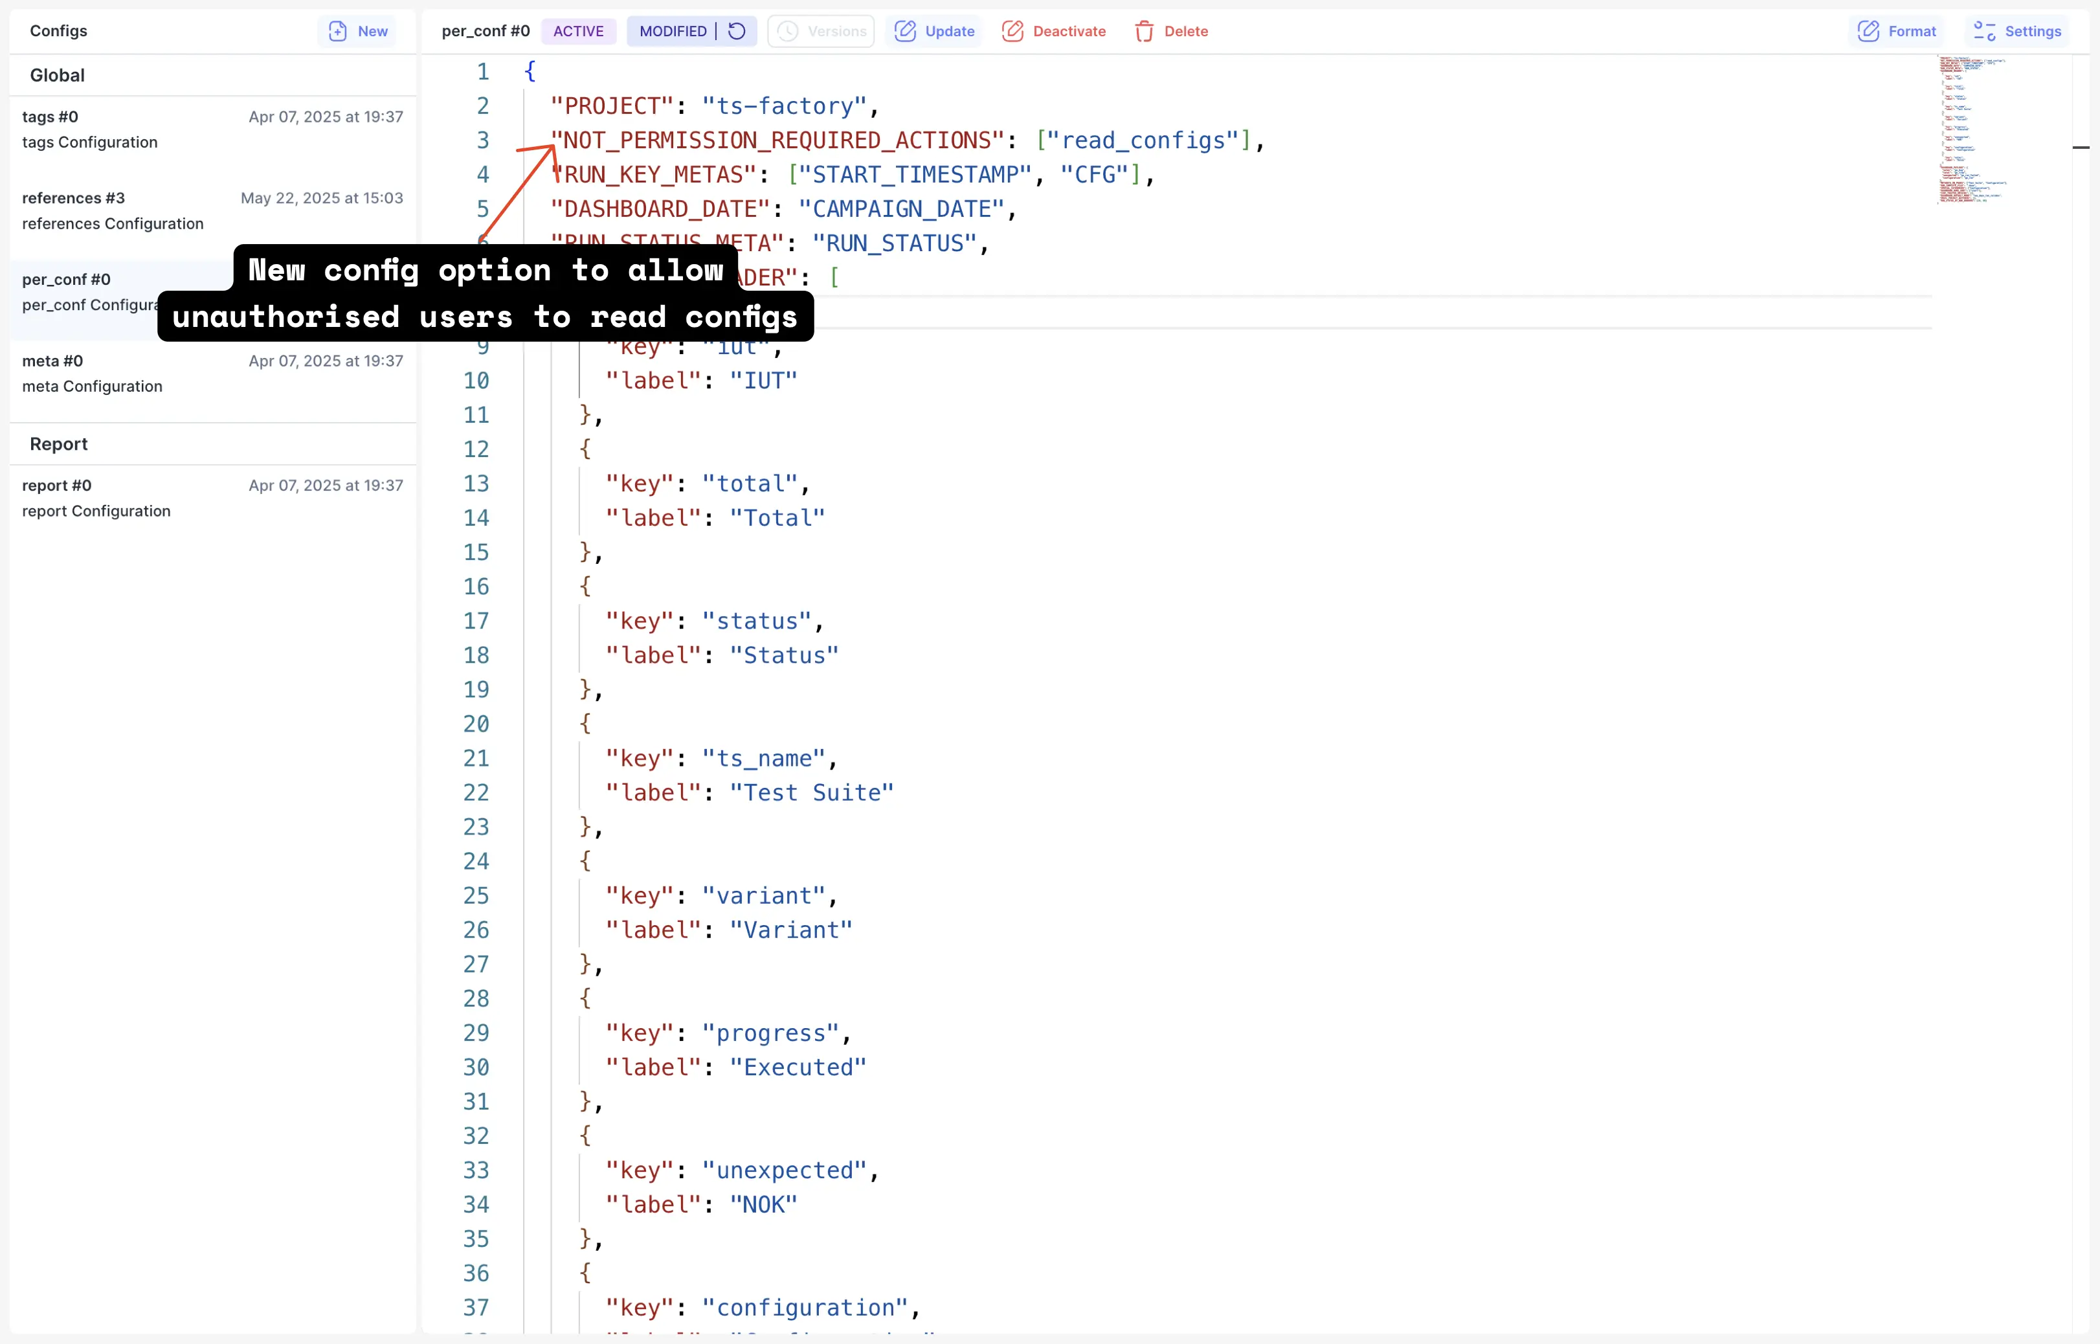The width and height of the screenshot is (2100, 1344).
Task: Click the MODIFIED state badge
Action: 672,30
